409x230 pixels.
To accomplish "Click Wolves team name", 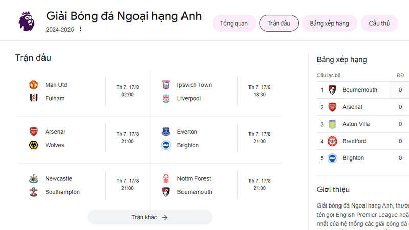I will click(55, 145).
